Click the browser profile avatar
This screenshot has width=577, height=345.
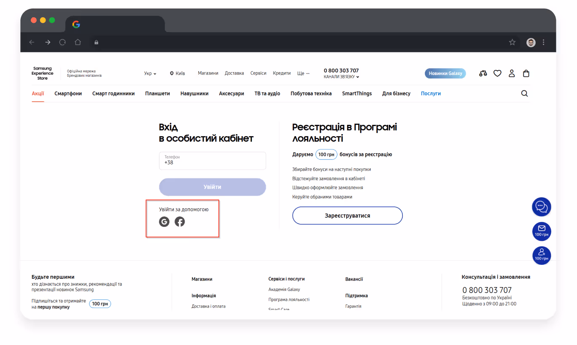[x=531, y=42]
